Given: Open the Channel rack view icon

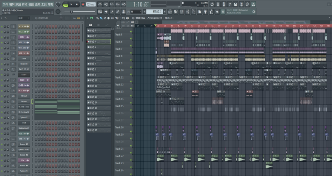Looking at the screenshot, I should [182, 12].
